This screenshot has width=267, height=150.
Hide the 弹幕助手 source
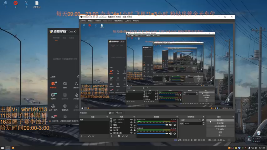[131, 128]
